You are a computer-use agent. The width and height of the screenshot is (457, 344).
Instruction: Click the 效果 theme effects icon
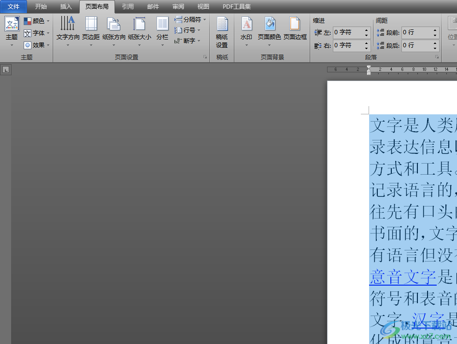28,45
